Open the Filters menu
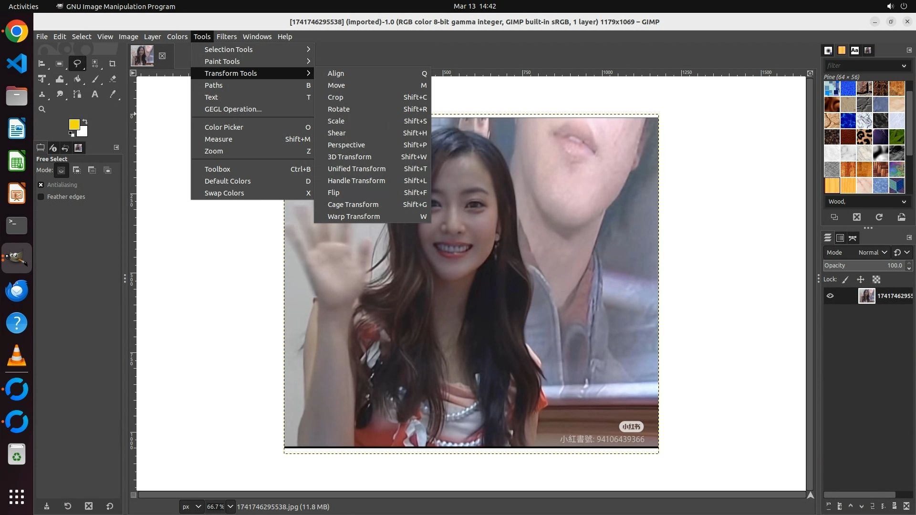Viewport: 916px width, 515px height. click(226, 37)
